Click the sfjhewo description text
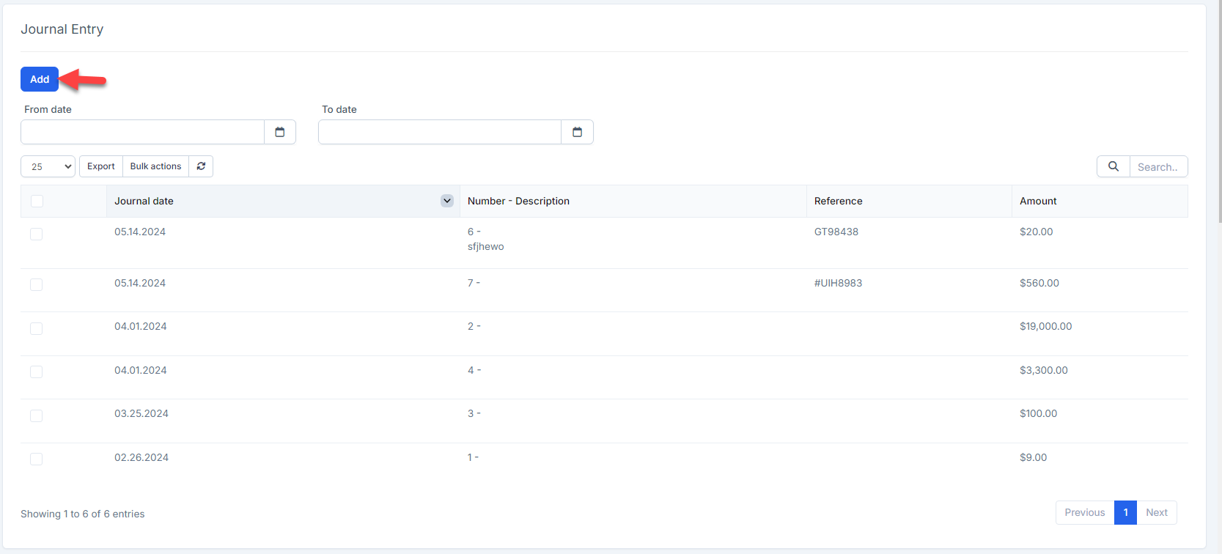The height and width of the screenshot is (554, 1222). pos(486,246)
